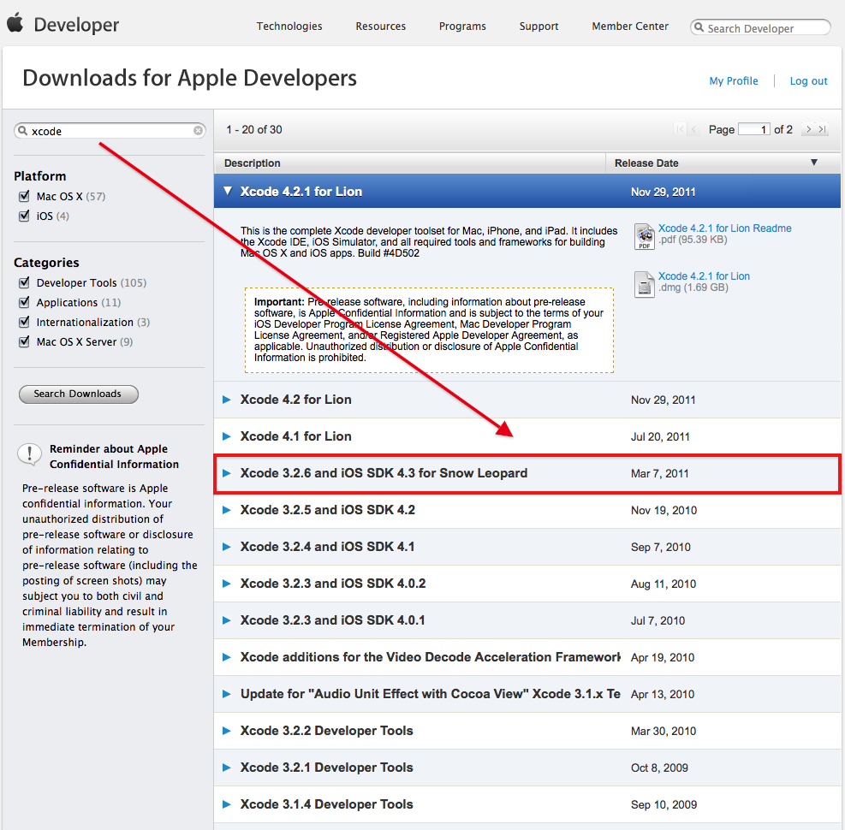Click the Sep 10, 2009 date cell
Viewport: 845px width, 830px height.
[x=664, y=804]
